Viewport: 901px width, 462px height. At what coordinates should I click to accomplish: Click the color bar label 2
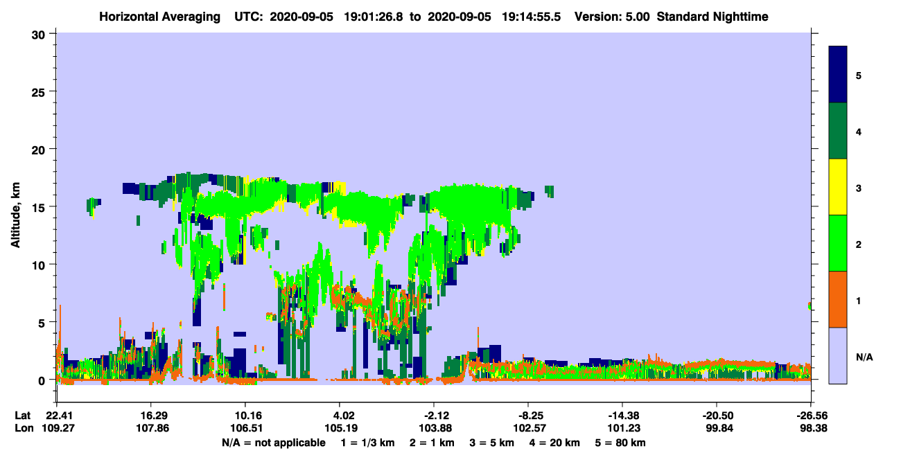[859, 245]
